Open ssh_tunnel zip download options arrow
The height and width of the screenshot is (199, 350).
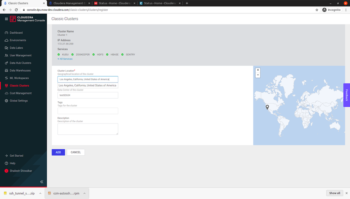pyautogui.click(x=40, y=193)
